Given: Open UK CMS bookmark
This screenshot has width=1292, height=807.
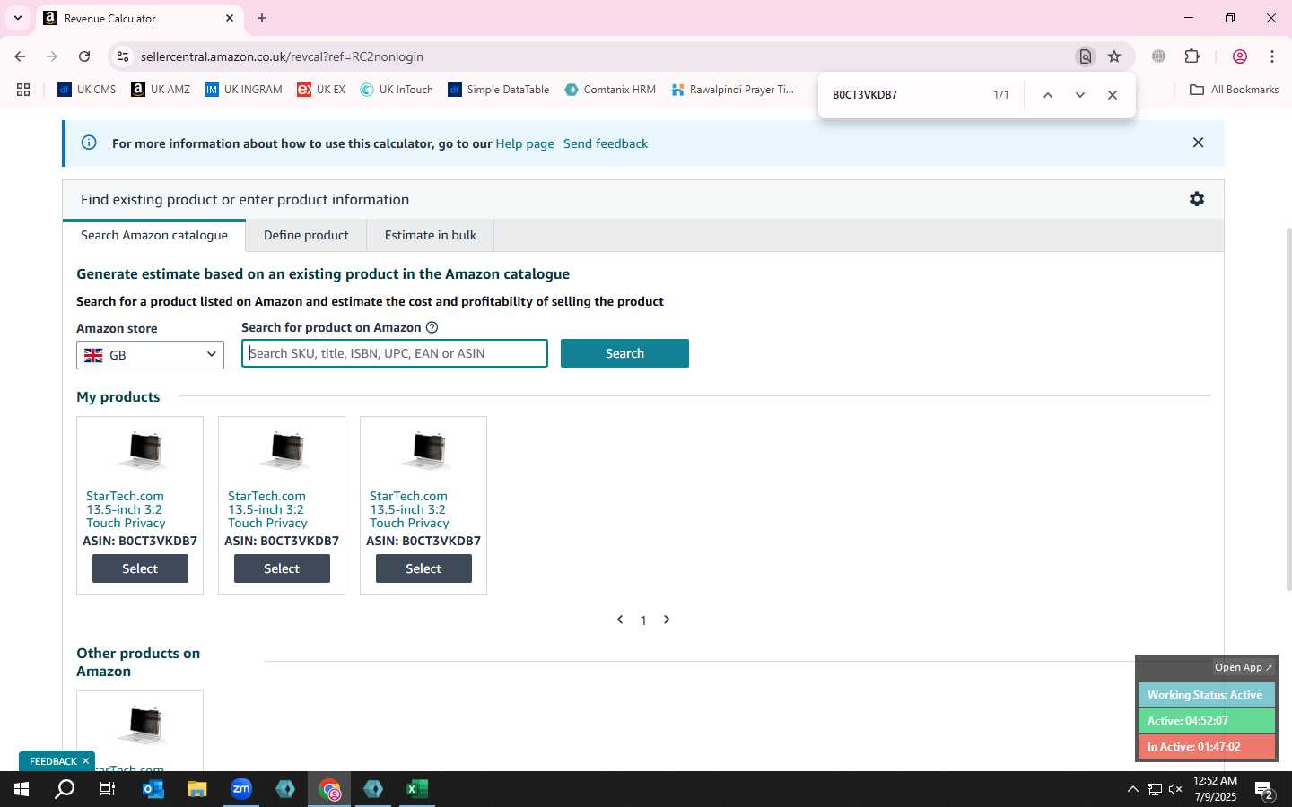Looking at the screenshot, I should click(87, 90).
